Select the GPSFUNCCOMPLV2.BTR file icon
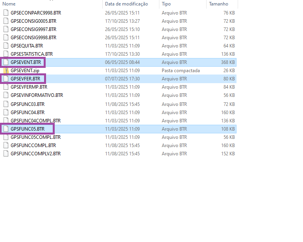This screenshot has height=242, width=303. point(6,154)
